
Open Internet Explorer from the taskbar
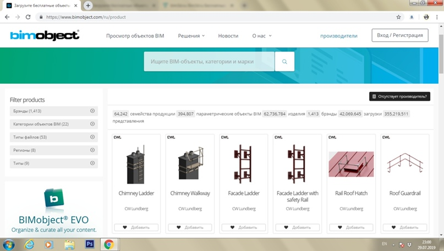tap(29, 244)
